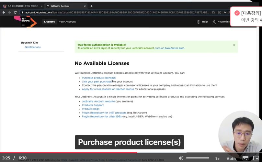The height and width of the screenshot is (162, 262).
Task: Open a new browser tab with plus icon
Action: pyautogui.click(x=91, y=6)
